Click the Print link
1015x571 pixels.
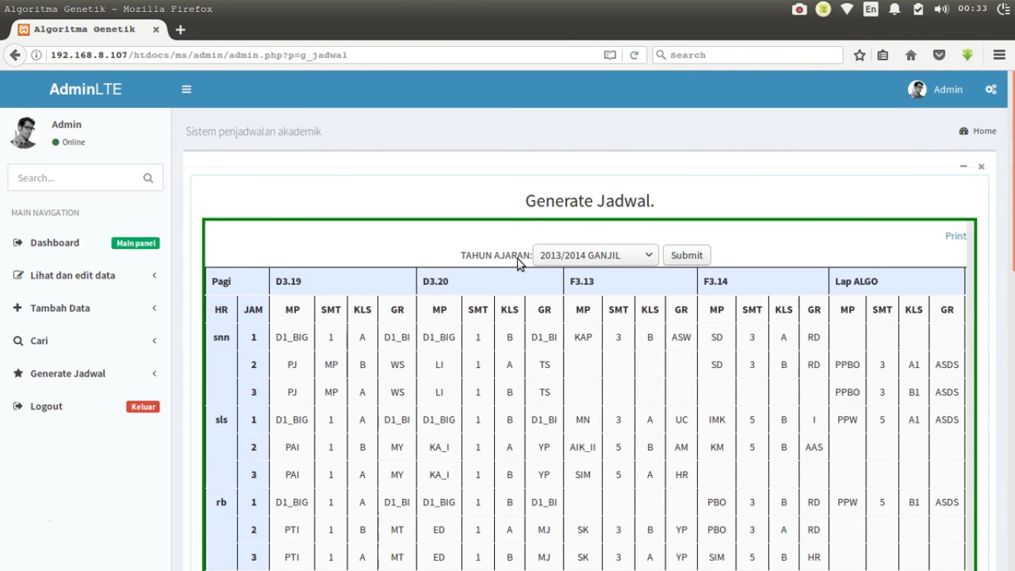tap(956, 236)
